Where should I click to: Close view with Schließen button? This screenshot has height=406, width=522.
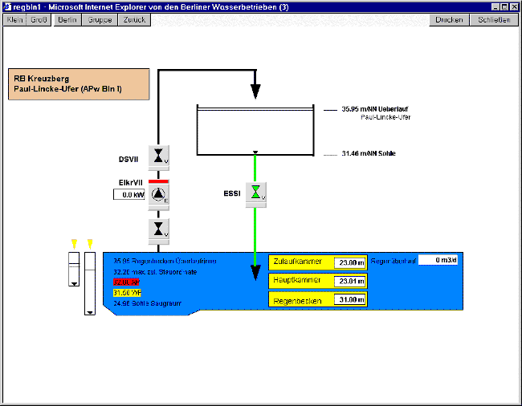click(495, 20)
